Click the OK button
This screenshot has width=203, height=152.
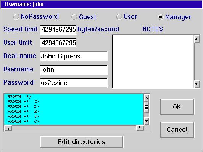coord(177,107)
